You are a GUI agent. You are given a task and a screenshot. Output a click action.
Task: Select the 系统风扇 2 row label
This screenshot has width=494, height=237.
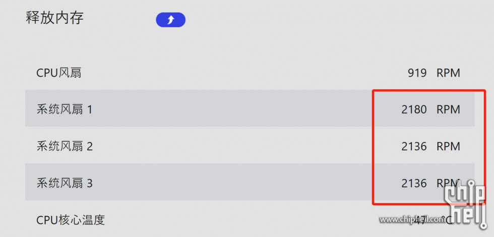(x=65, y=146)
